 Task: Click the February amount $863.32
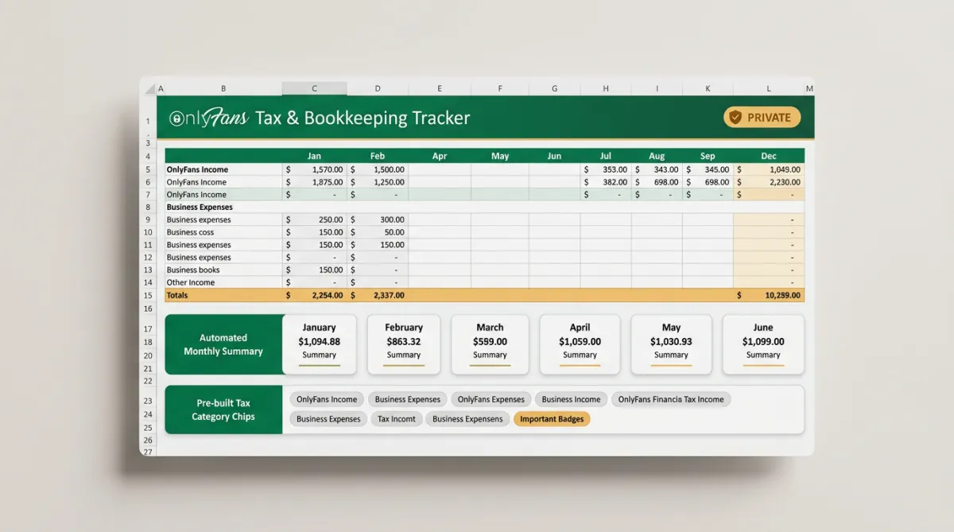pyautogui.click(x=404, y=342)
